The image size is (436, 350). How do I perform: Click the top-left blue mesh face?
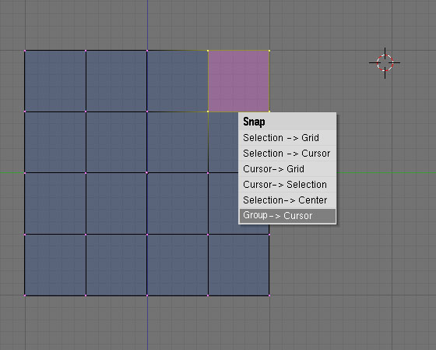[55, 81]
